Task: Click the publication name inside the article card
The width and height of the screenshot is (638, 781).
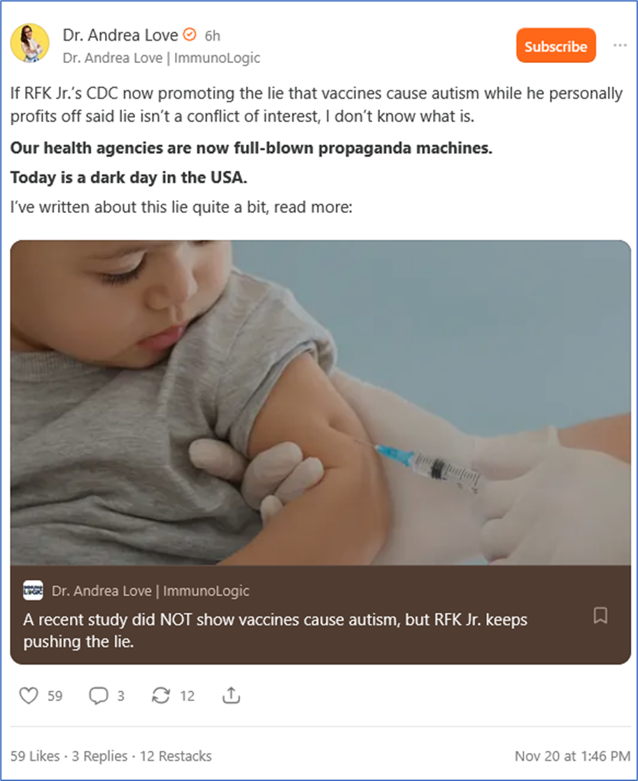Action: (150, 591)
